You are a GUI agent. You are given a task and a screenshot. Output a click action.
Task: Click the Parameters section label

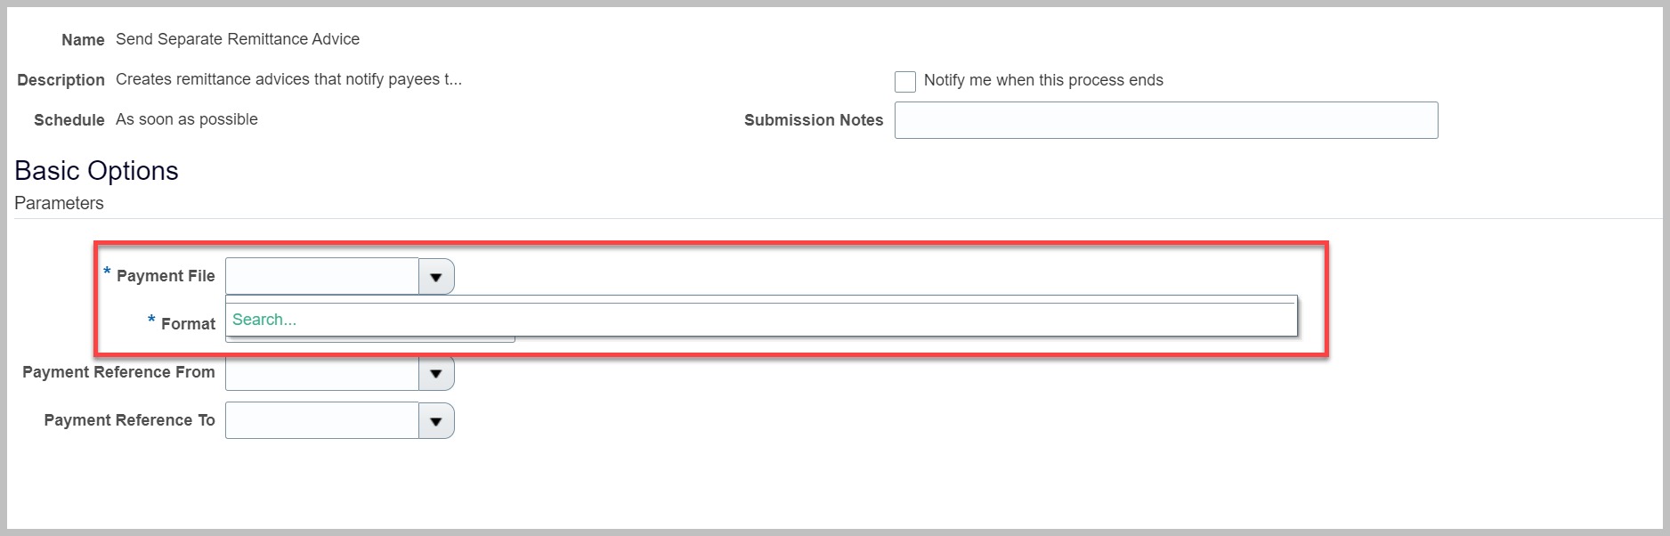coord(59,203)
